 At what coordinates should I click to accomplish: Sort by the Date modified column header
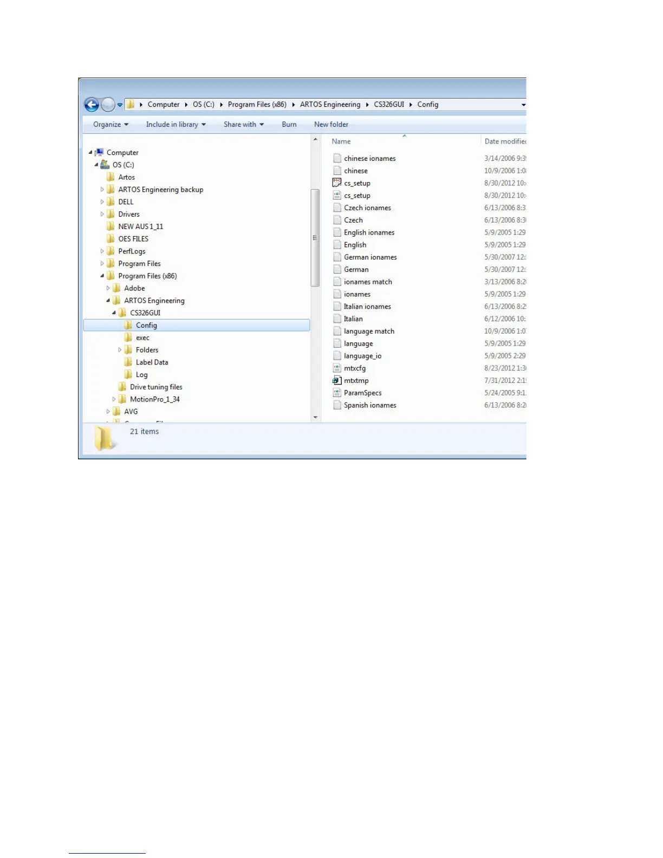(x=505, y=141)
